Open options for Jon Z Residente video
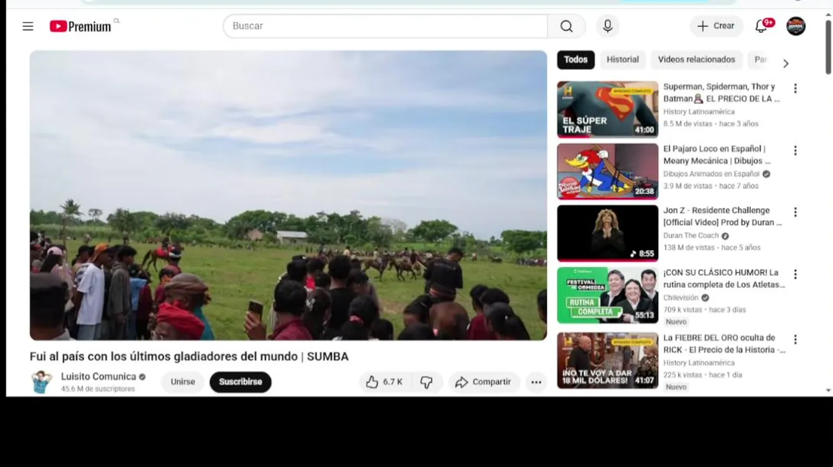This screenshot has height=467, width=833. pos(795,212)
